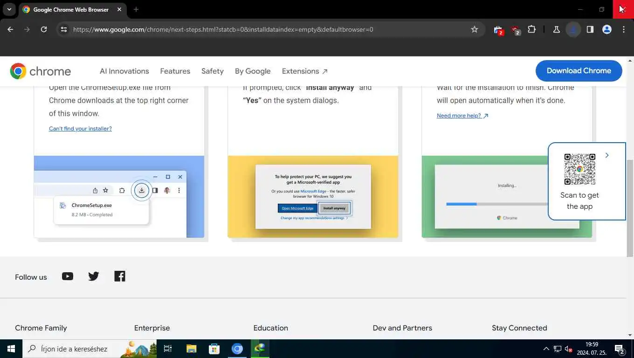Open Facebook follow icon
Screen dimensions: 634x358
coord(120,276)
